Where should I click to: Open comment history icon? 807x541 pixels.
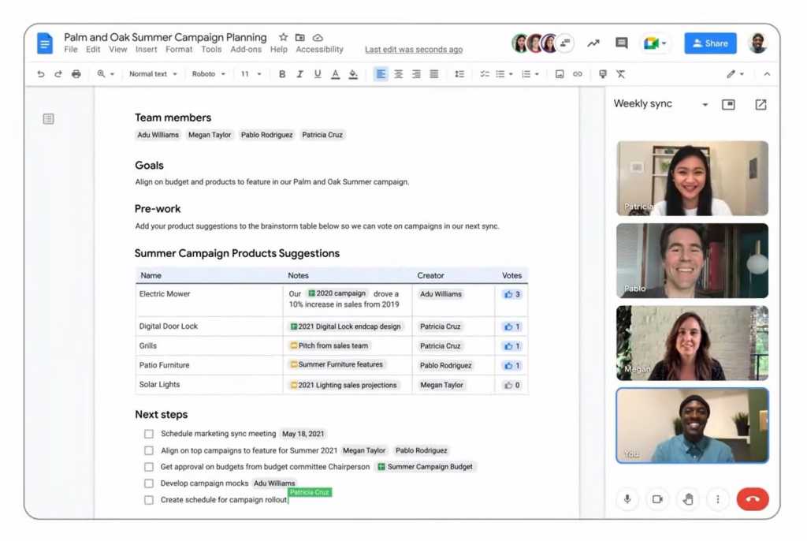point(622,43)
